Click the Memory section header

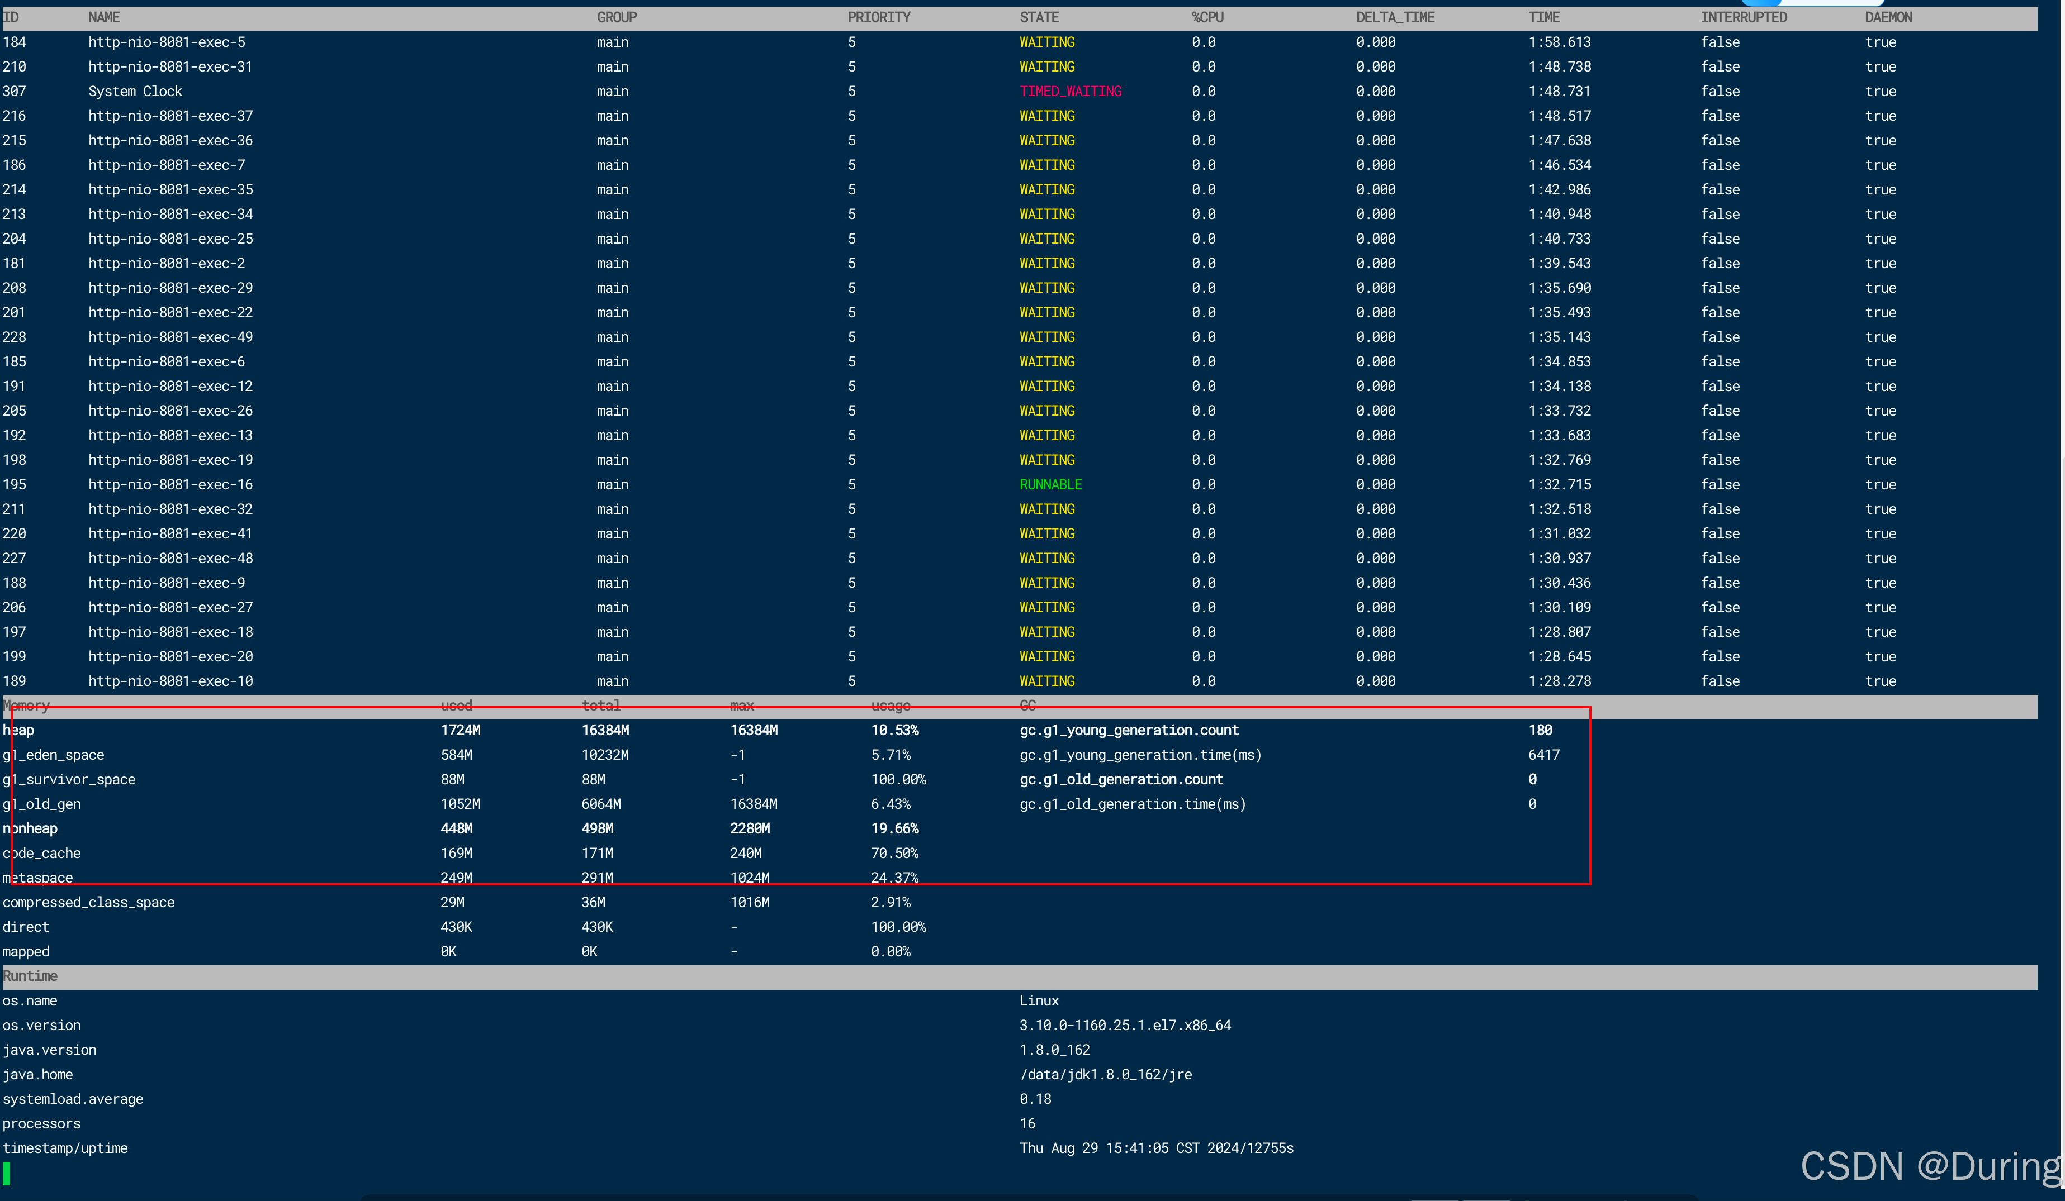[26, 705]
